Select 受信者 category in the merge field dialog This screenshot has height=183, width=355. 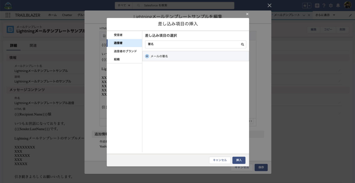coord(124,35)
